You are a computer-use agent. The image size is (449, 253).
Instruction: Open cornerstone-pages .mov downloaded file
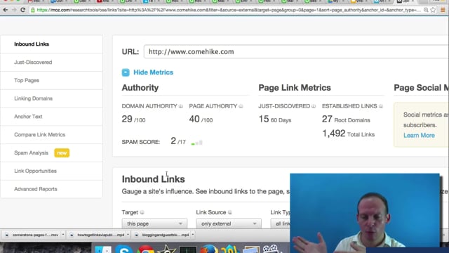[32, 235]
